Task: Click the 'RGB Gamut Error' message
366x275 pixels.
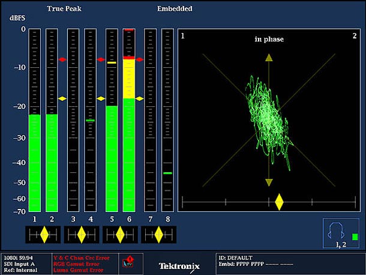Action: (x=76, y=264)
